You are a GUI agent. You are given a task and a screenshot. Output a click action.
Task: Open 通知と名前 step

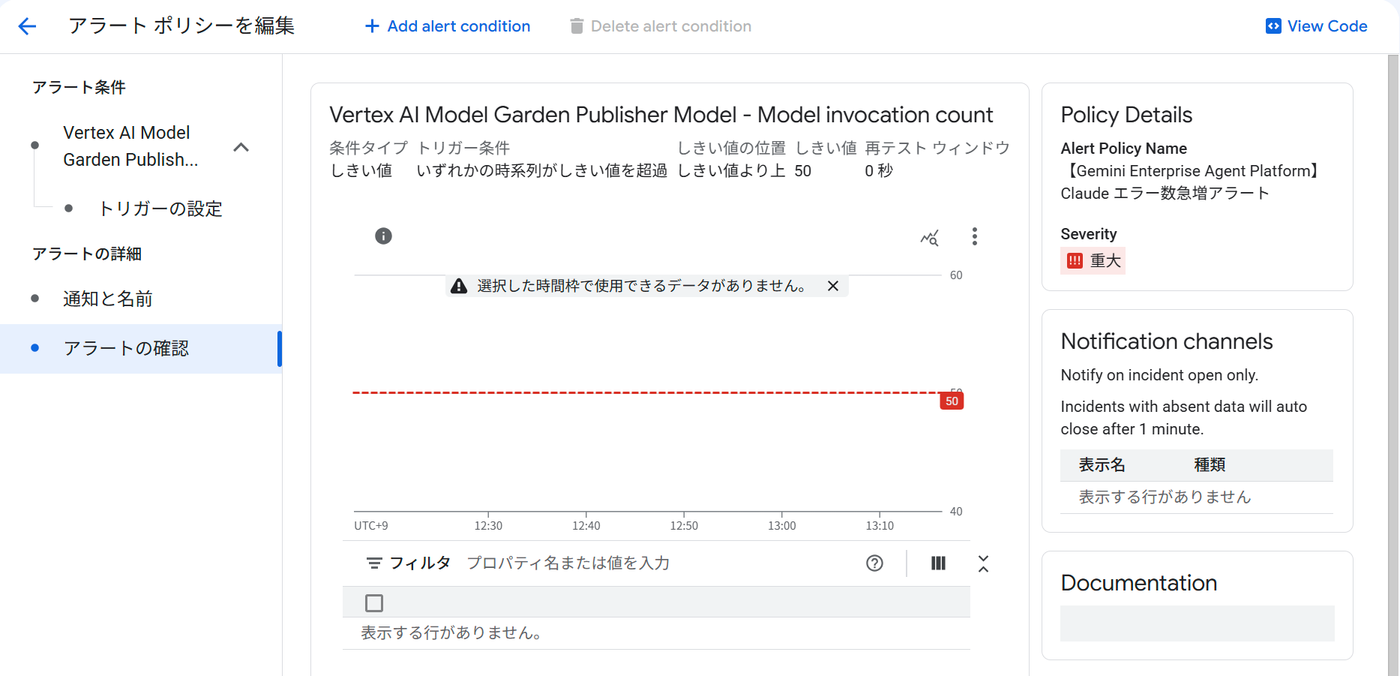tap(108, 299)
